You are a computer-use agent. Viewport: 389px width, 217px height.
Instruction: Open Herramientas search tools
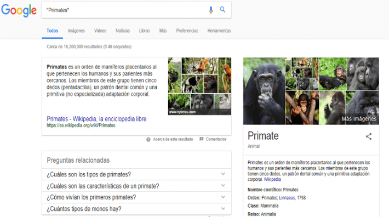219,31
